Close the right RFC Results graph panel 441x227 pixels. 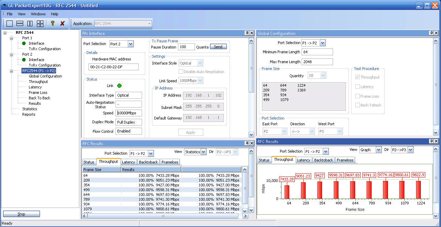(436, 141)
